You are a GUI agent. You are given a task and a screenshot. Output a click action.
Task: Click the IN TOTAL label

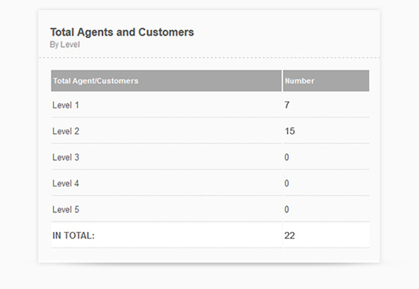tap(74, 236)
